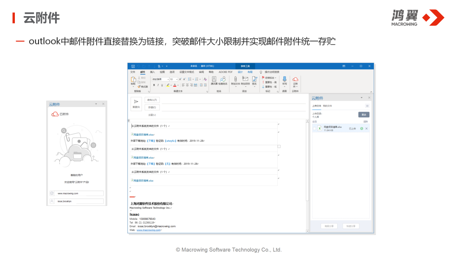Click the Save icon in the title bar
The height and width of the screenshot is (258, 458).
[x=133, y=66]
